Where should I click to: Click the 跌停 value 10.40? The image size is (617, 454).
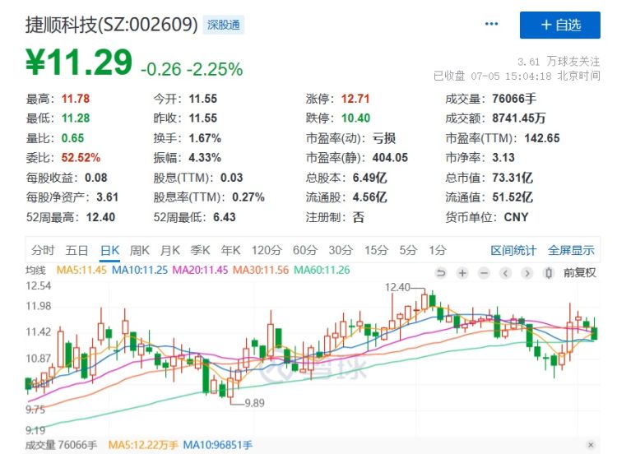[x=355, y=118]
